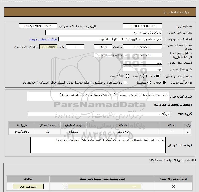
Task: Click the remaining days field showing 1
Action: point(75,47)
